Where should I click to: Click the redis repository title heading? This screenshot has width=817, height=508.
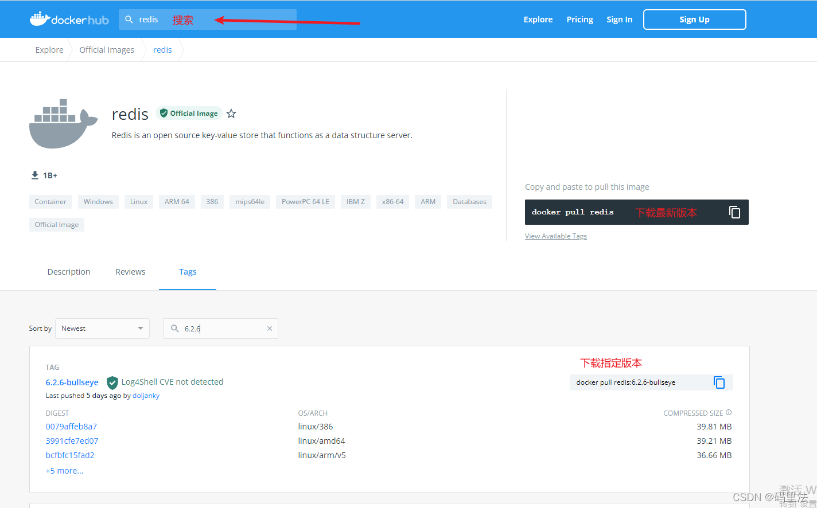click(130, 114)
